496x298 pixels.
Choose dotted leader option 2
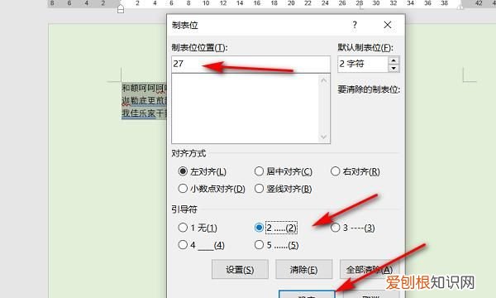click(276, 228)
